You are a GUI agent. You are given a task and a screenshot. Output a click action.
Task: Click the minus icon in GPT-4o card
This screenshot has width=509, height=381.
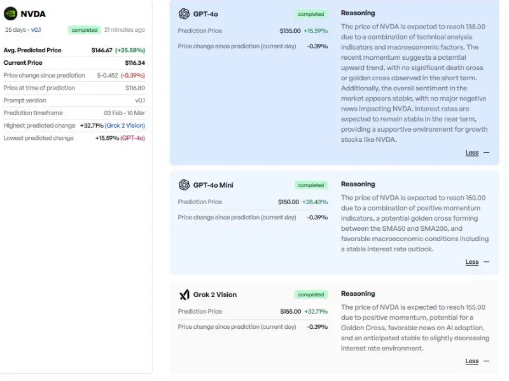pos(486,152)
